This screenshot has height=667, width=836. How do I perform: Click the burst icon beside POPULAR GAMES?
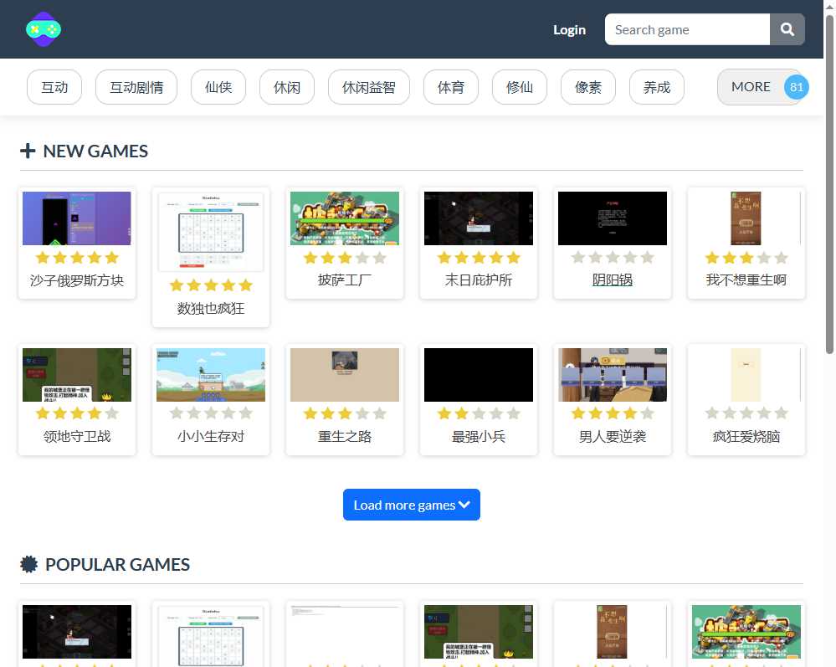pos(29,564)
